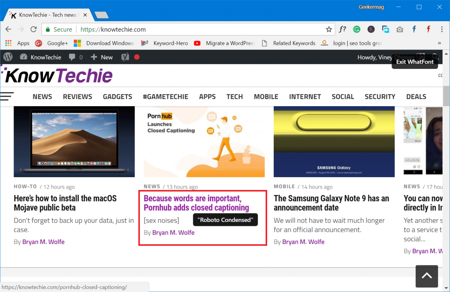Viewport: 450px width, 292px height.
Task: Click the HOW-TO category label
Action: tap(25, 187)
